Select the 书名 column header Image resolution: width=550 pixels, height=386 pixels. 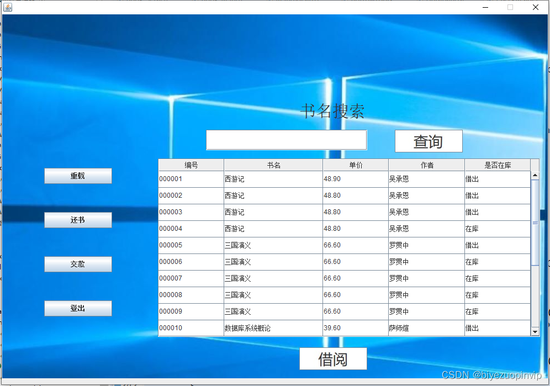[x=273, y=165]
